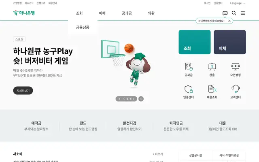The height and width of the screenshot is (162, 259).
Task: Open the 채용안내 link
Action: click(x=53, y=3)
